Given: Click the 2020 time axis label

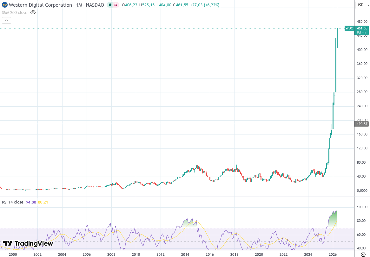Looking at the screenshot, I should [259, 254].
